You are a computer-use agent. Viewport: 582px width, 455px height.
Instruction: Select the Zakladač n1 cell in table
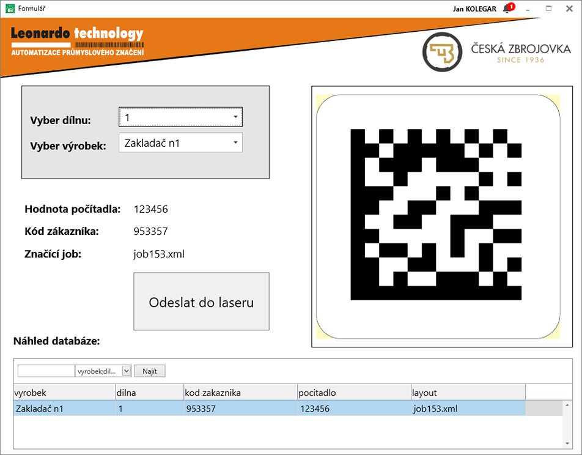coord(65,409)
